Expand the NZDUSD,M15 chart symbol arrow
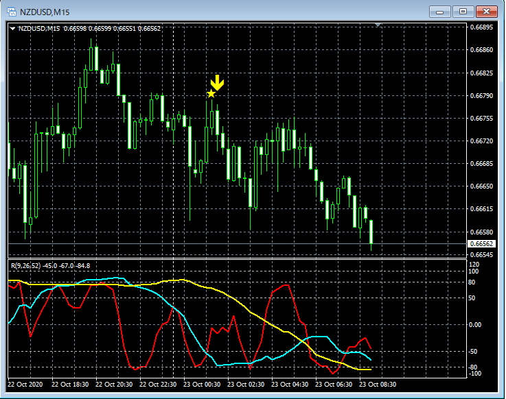The width and height of the screenshot is (506, 399). coord(12,29)
